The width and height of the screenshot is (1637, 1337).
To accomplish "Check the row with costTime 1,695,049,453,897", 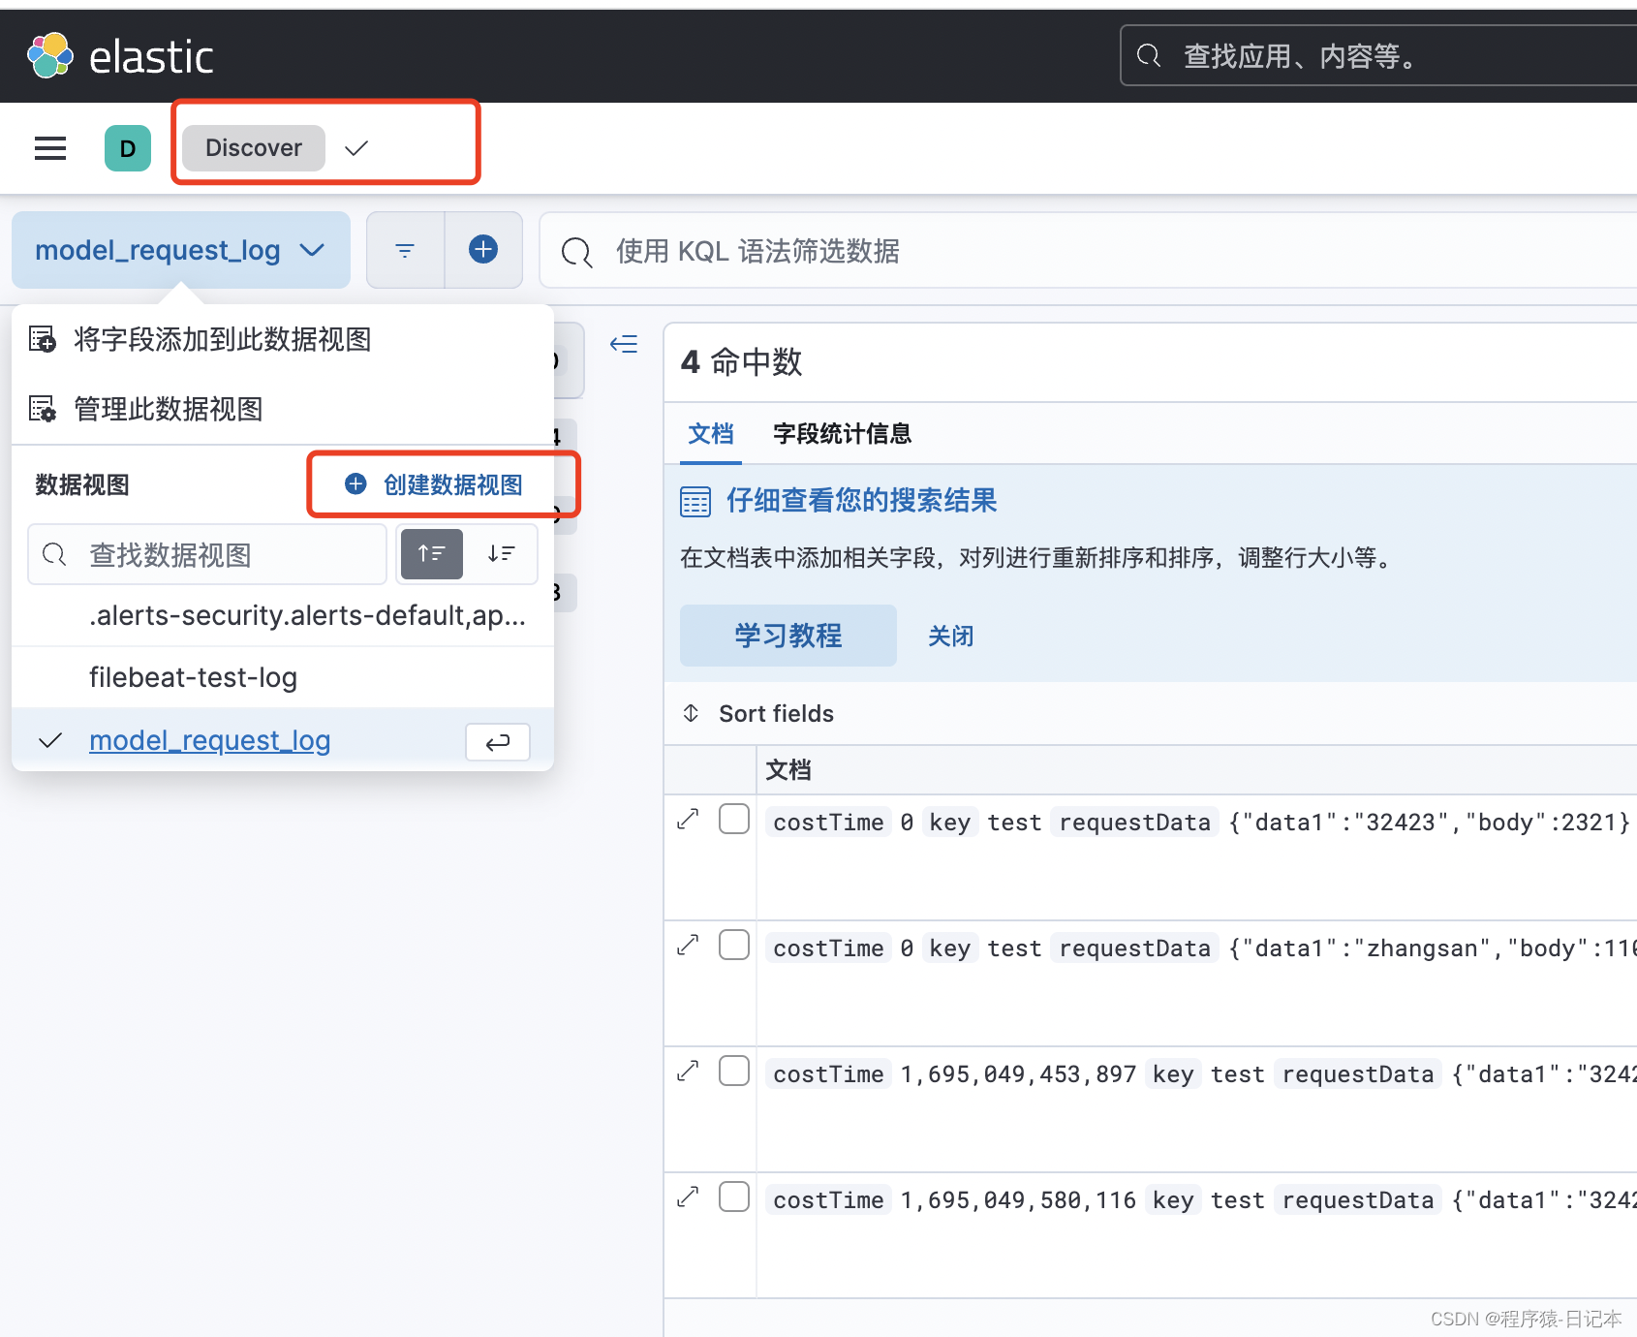I will click(x=734, y=1071).
